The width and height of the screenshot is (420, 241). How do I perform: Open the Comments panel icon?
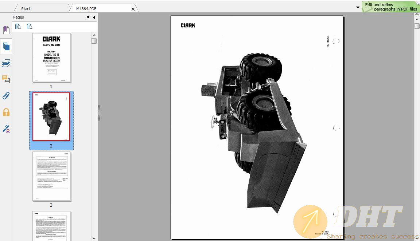point(6,79)
